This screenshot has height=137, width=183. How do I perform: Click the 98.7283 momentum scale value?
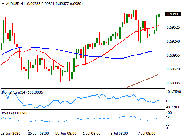tap(172, 107)
